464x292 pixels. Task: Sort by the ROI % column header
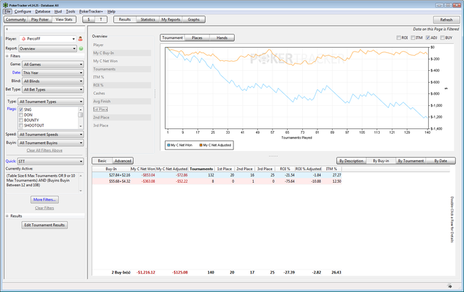click(x=284, y=169)
